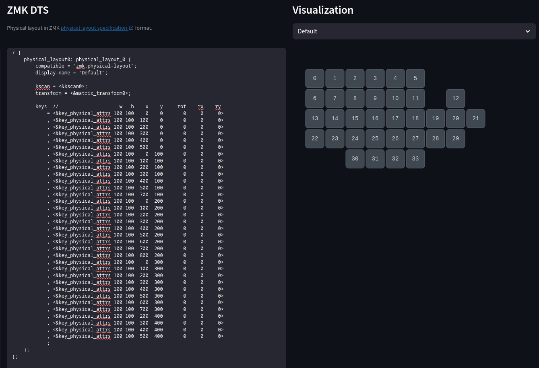Image resolution: width=539 pixels, height=368 pixels.
Task: Select key 29 in the visualization
Action: [x=456, y=139]
